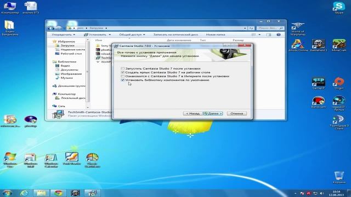Open Explorer help question-mark icon
The image size is (351, 197).
(279, 34)
